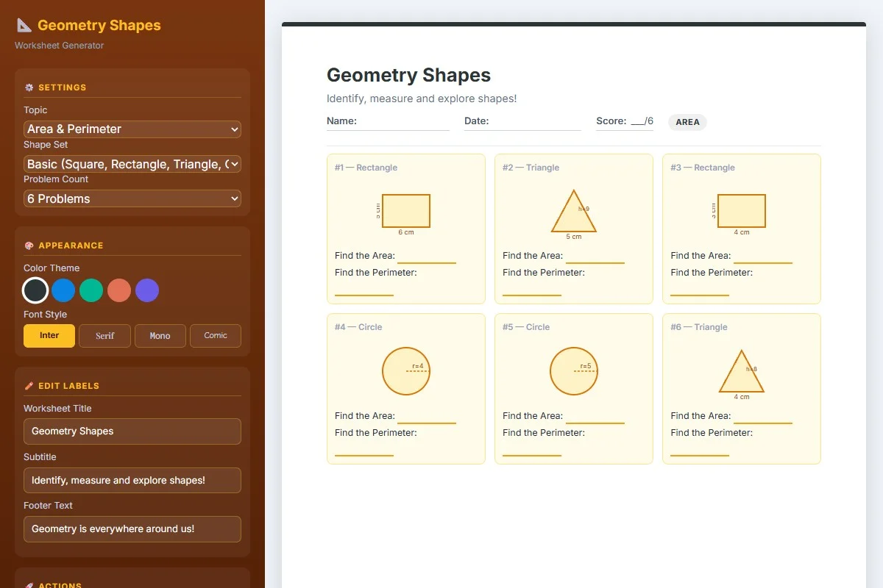Click the '#6 — Triangle' label
The height and width of the screenshot is (588, 883).
pyautogui.click(x=699, y=327)
